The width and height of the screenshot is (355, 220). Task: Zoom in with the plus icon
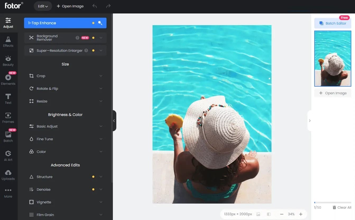[x=301, y=214]
